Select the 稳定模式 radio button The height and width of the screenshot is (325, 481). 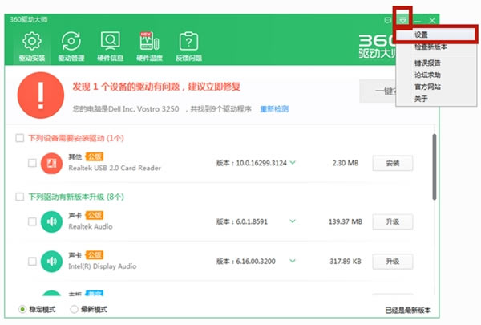22,309
